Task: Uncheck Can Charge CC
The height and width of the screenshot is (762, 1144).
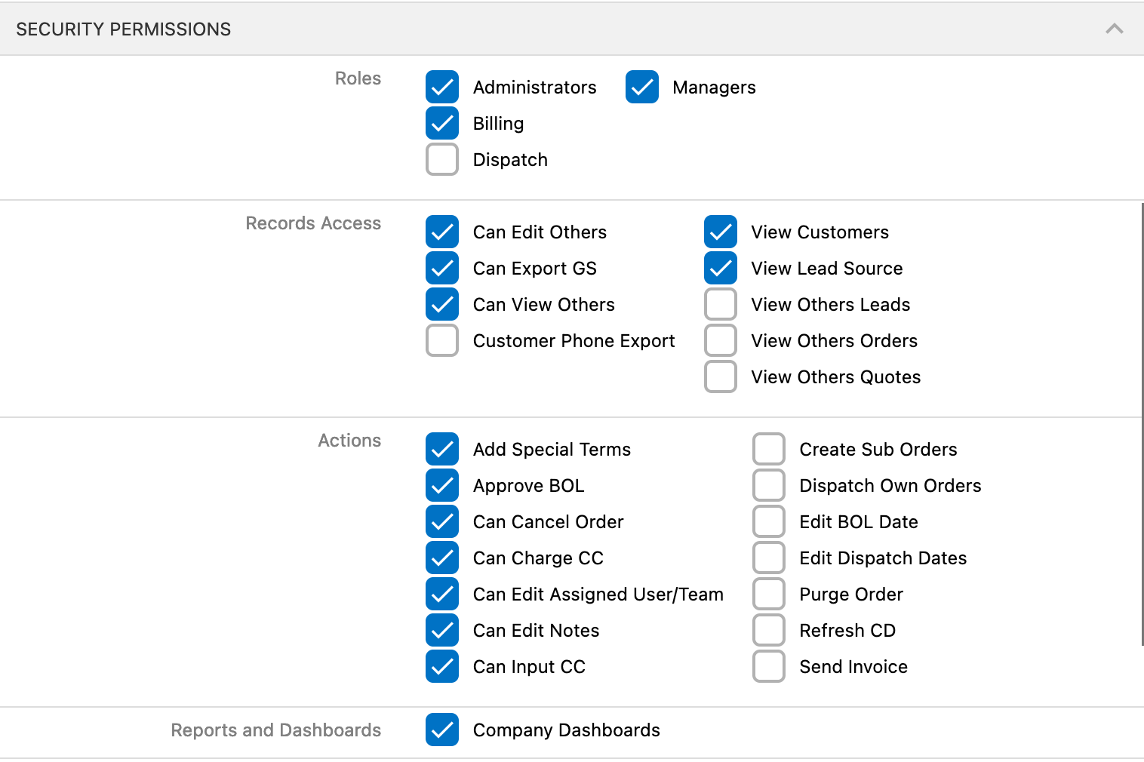Action: click(x=442, y=558)
